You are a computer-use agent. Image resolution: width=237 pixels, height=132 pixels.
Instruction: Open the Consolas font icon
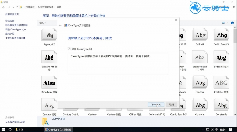200,105
